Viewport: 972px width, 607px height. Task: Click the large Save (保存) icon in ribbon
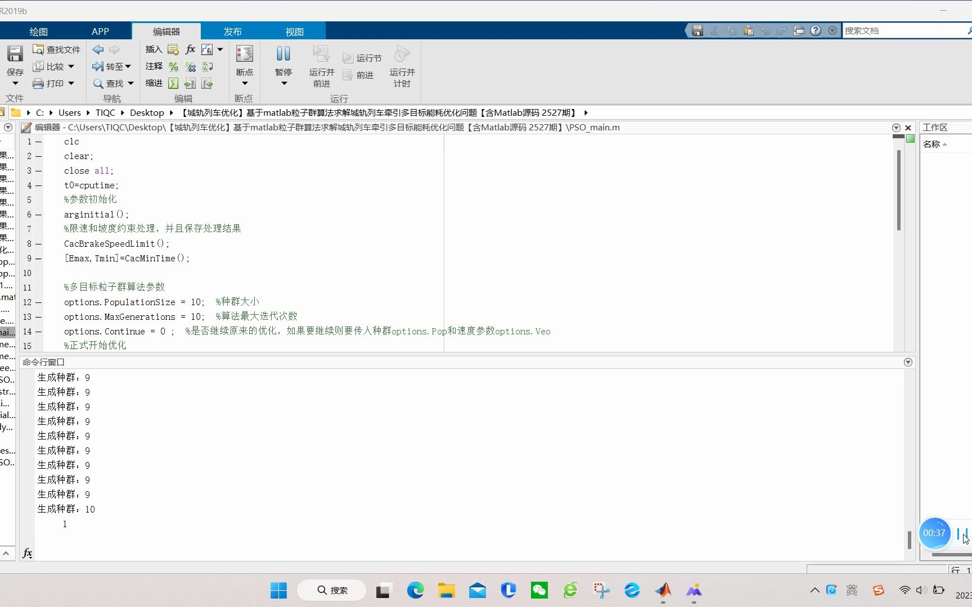[x=15, y=54]
